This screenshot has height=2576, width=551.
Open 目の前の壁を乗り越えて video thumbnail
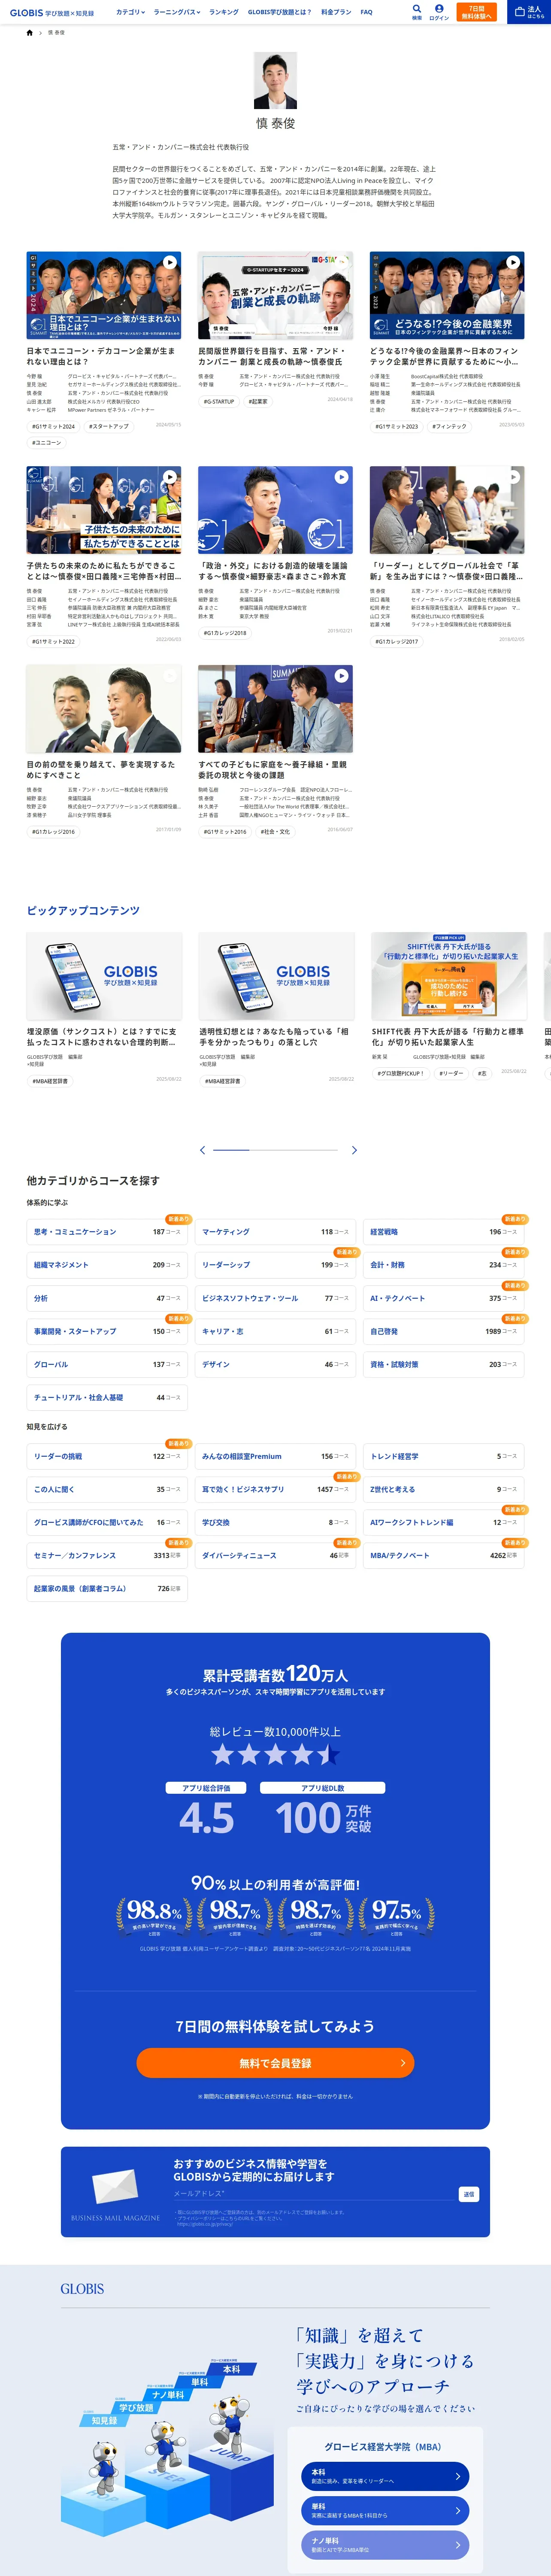click(x=104, y=709)
